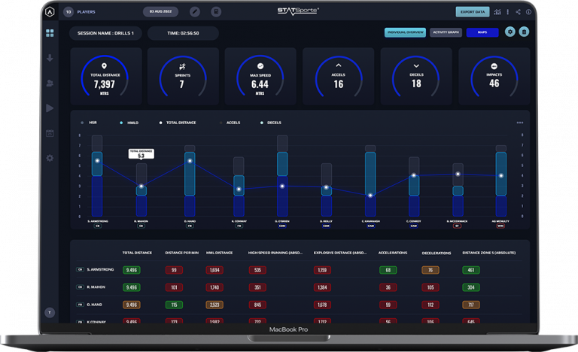Open session settings gear beside trash icon
The height and width of the screenshot is (352, 578).
click(510, 32)
